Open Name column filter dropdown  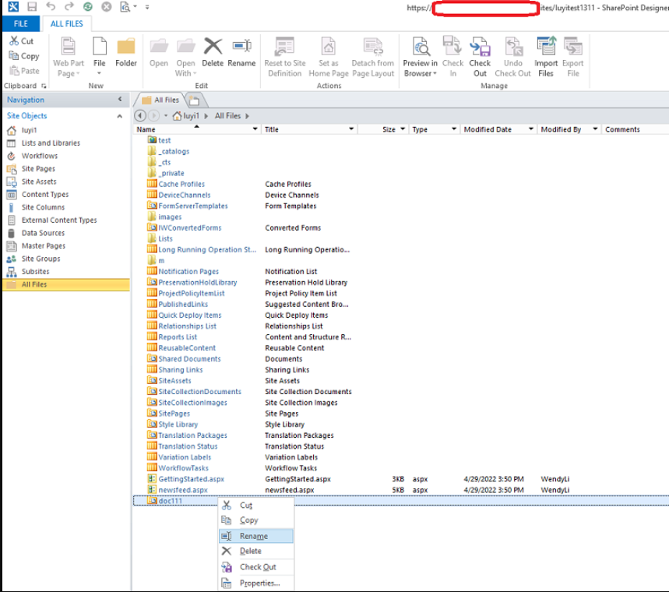pos(255,129)
